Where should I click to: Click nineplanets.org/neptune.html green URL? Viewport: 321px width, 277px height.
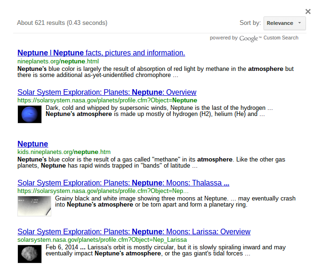pyautogui.click(x=58, y=62)
